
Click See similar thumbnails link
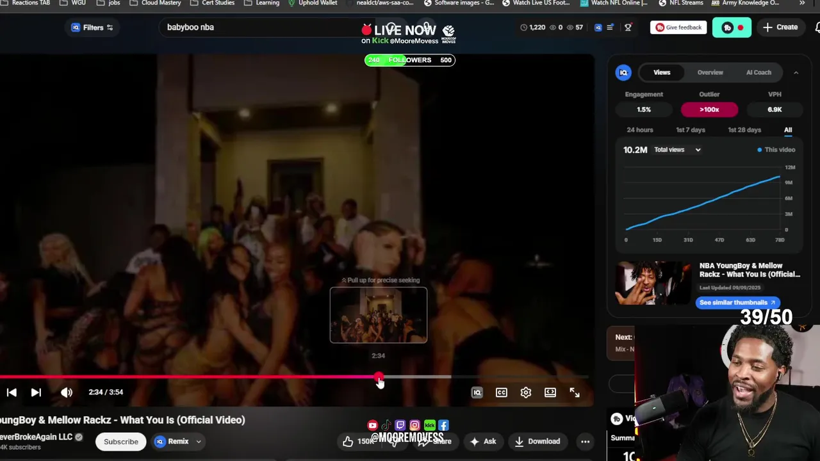pos(737,302)
